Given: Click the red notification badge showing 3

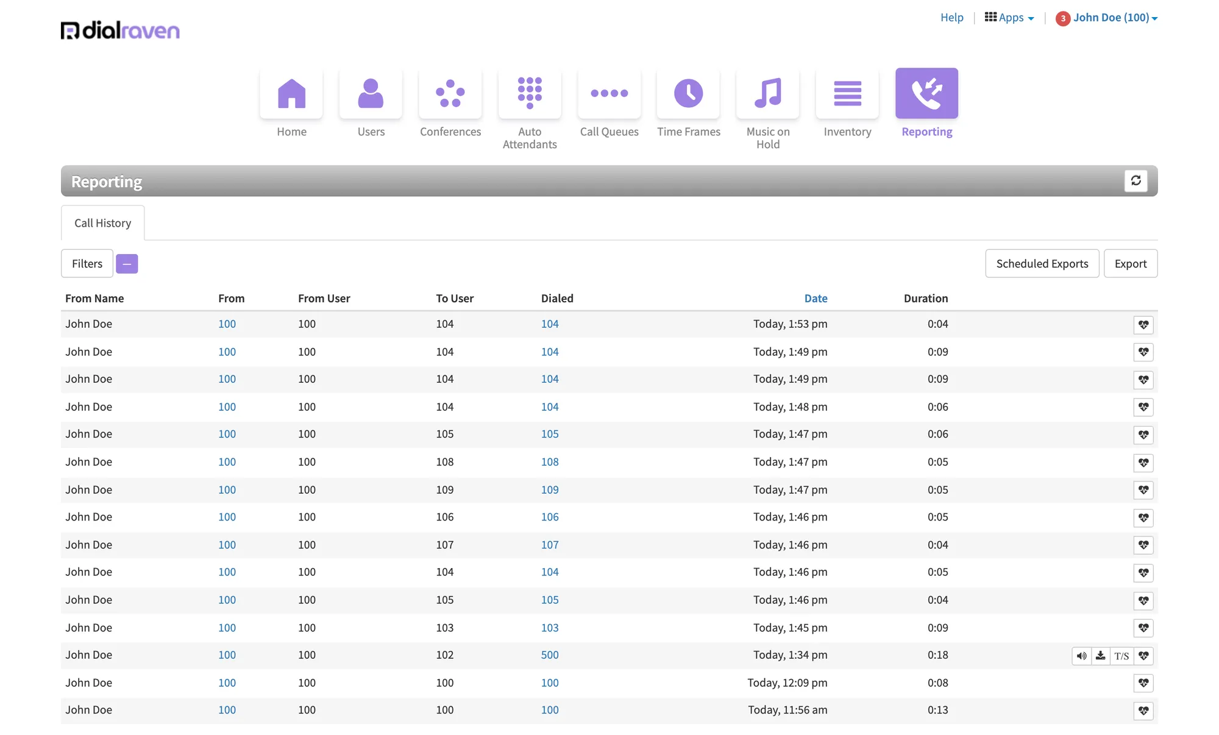Looking at the screenshot, I should (1063, 19).
